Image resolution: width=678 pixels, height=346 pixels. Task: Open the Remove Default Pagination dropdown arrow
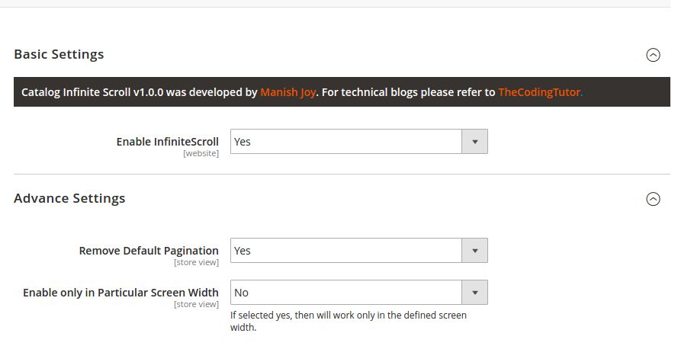click(x=475, y=251)
